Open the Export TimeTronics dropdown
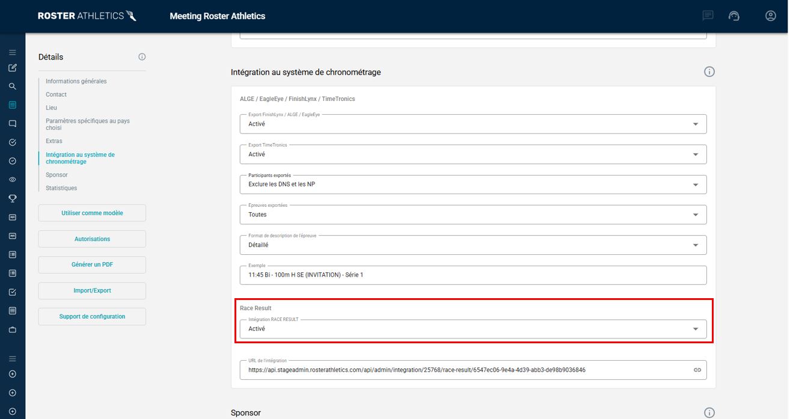Image resolution: width=790 pixels, height=419 pixels. click(x=473, y=154)
